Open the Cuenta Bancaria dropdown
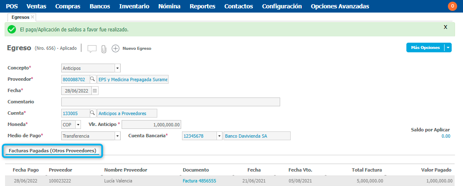463x195 pixels. (219, 136)
